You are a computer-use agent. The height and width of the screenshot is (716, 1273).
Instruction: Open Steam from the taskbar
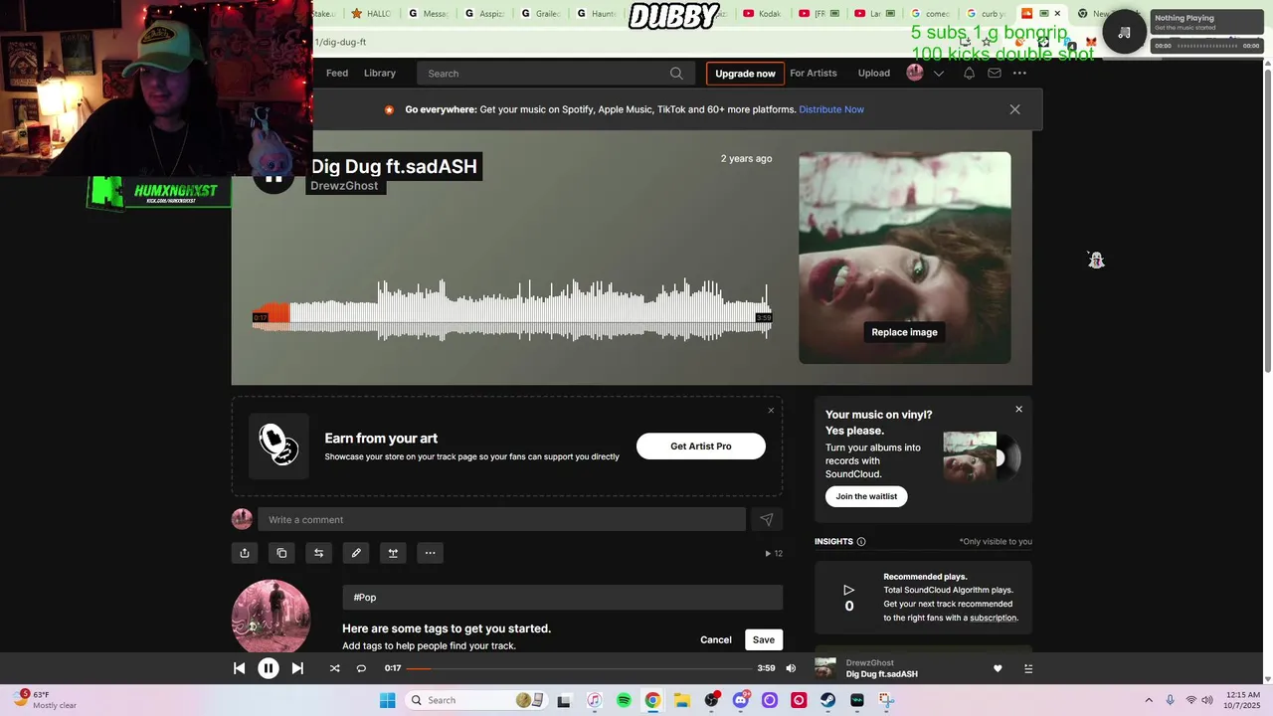tap(827, 700)
